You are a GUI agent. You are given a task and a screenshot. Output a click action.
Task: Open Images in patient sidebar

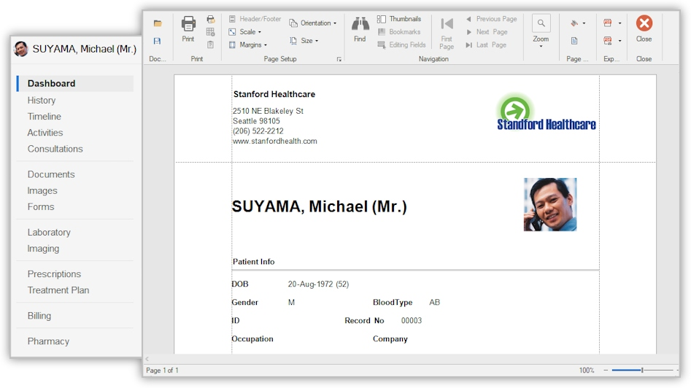[42, 190]
